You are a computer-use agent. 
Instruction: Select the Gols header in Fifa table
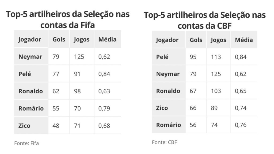59,39
